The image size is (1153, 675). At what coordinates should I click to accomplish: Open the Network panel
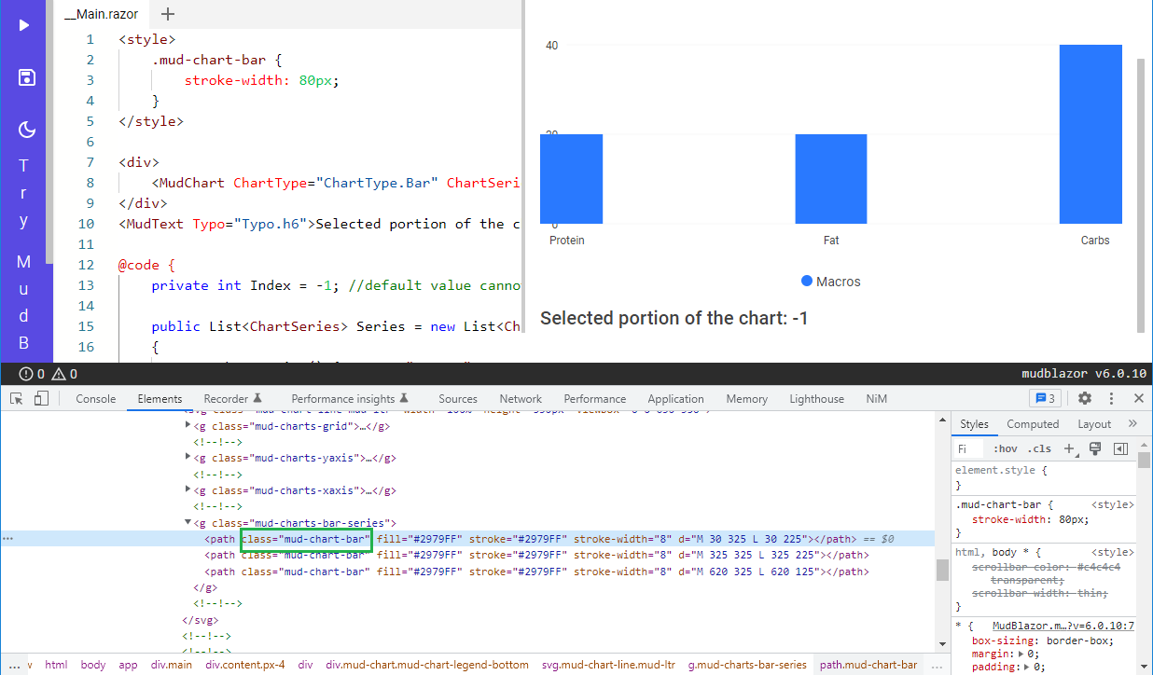(520, 398)
